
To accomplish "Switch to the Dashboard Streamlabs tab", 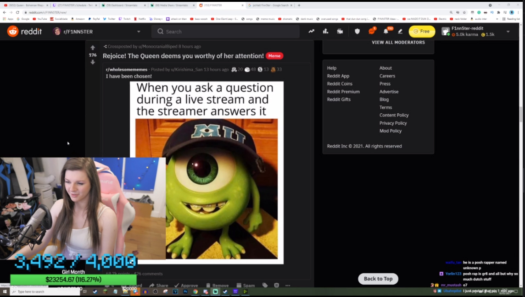I will [x=123, y=5].
